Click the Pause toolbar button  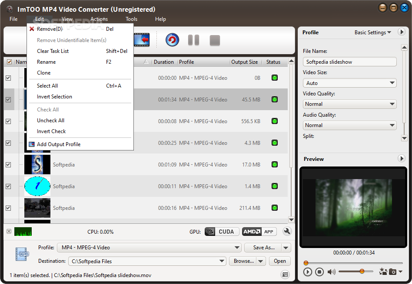[x=193, y=40]
